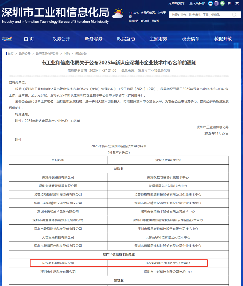243x286 pixels.
Task: Click 首页 in the breadcrumb trail
Action: 11,54
